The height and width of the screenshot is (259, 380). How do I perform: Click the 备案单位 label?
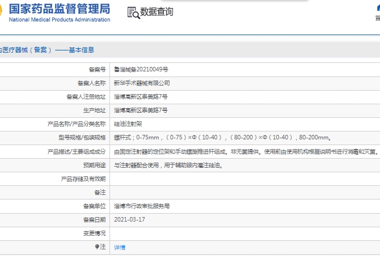(x=95, y=206)
